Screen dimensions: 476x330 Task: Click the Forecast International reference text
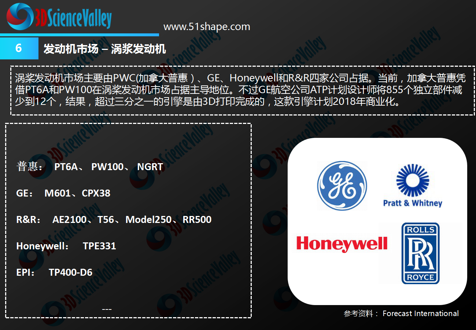pos(421,313)
